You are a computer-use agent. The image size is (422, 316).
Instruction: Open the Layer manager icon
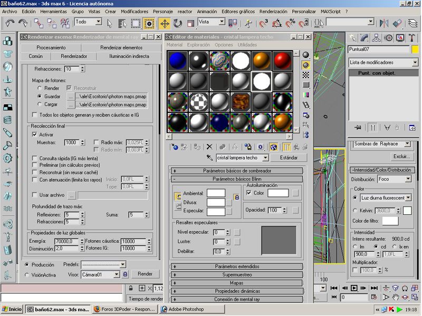pyautogui.click(x=413, y=23)
